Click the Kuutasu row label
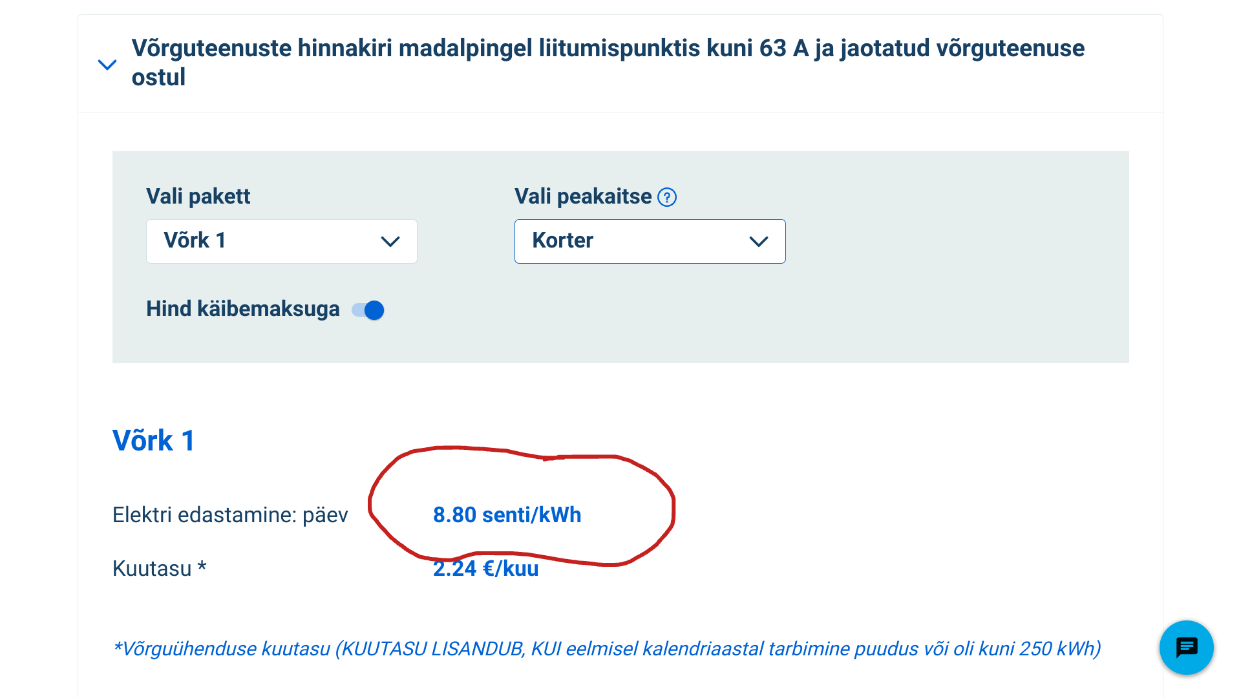1241x698 pixels. (159, 569)
